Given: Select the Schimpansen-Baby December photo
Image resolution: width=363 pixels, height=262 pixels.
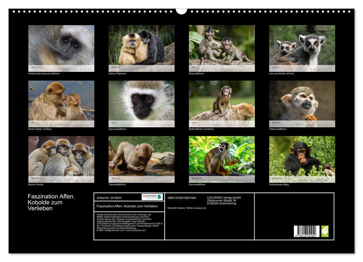Looking at the screenshot, I should 302,156.
